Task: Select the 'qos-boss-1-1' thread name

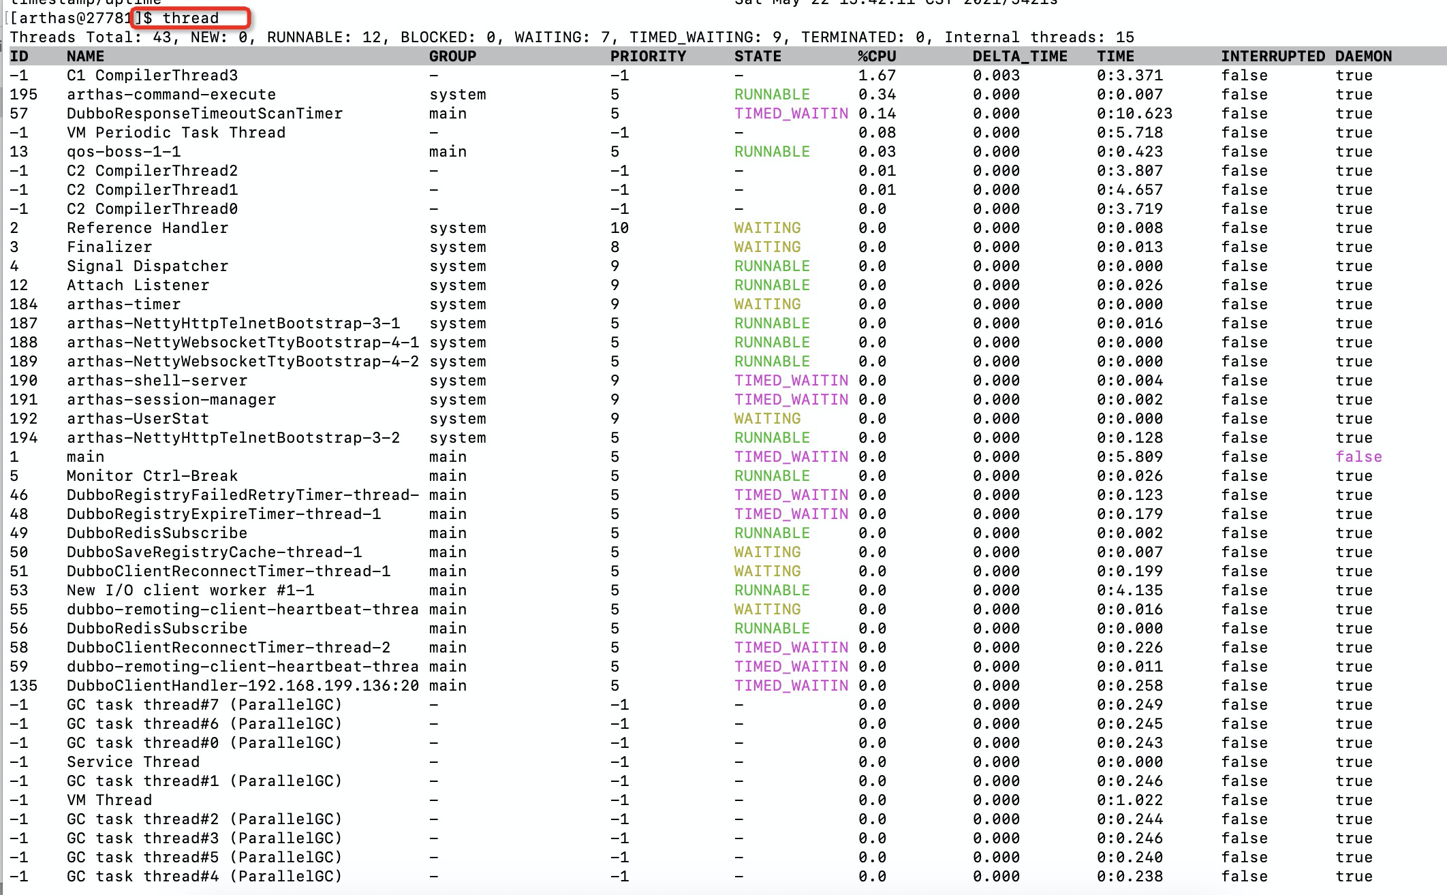Action: coord(123,151)
